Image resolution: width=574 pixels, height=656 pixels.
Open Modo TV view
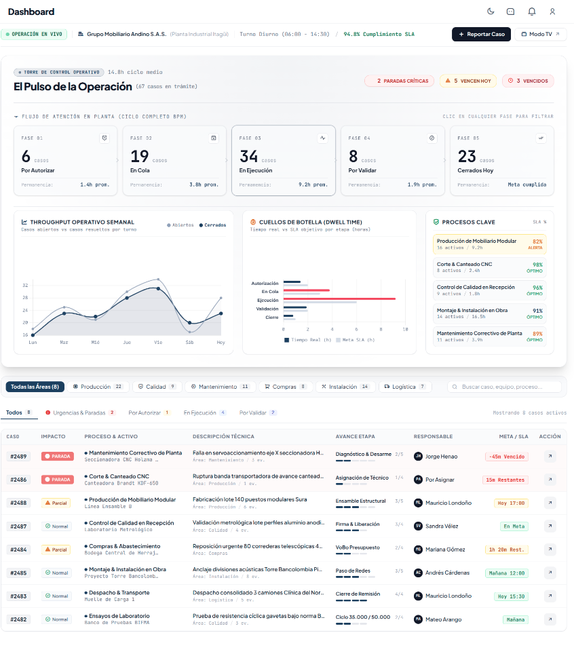pyautogui.click(x=540, y=35)
